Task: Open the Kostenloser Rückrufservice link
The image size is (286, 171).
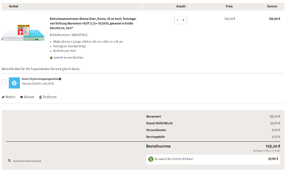Action: click(x=27, y=161)
